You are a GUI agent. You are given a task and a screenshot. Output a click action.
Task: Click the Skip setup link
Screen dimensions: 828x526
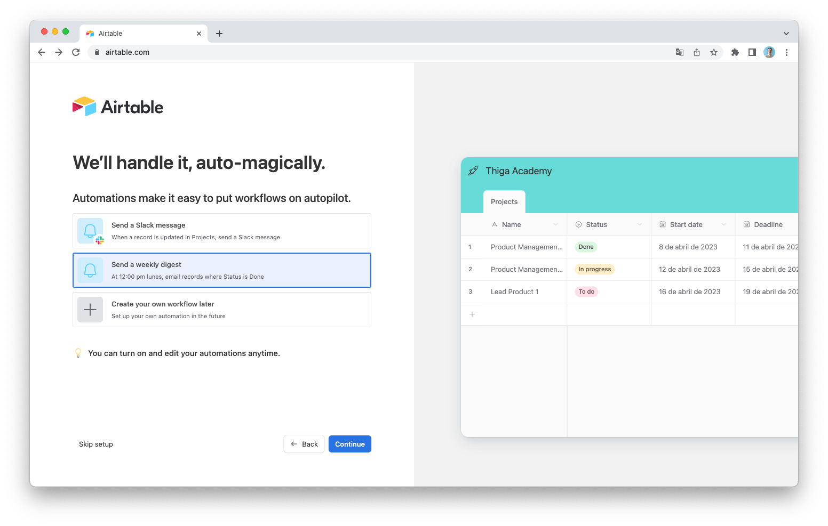(x=95, y=443)
